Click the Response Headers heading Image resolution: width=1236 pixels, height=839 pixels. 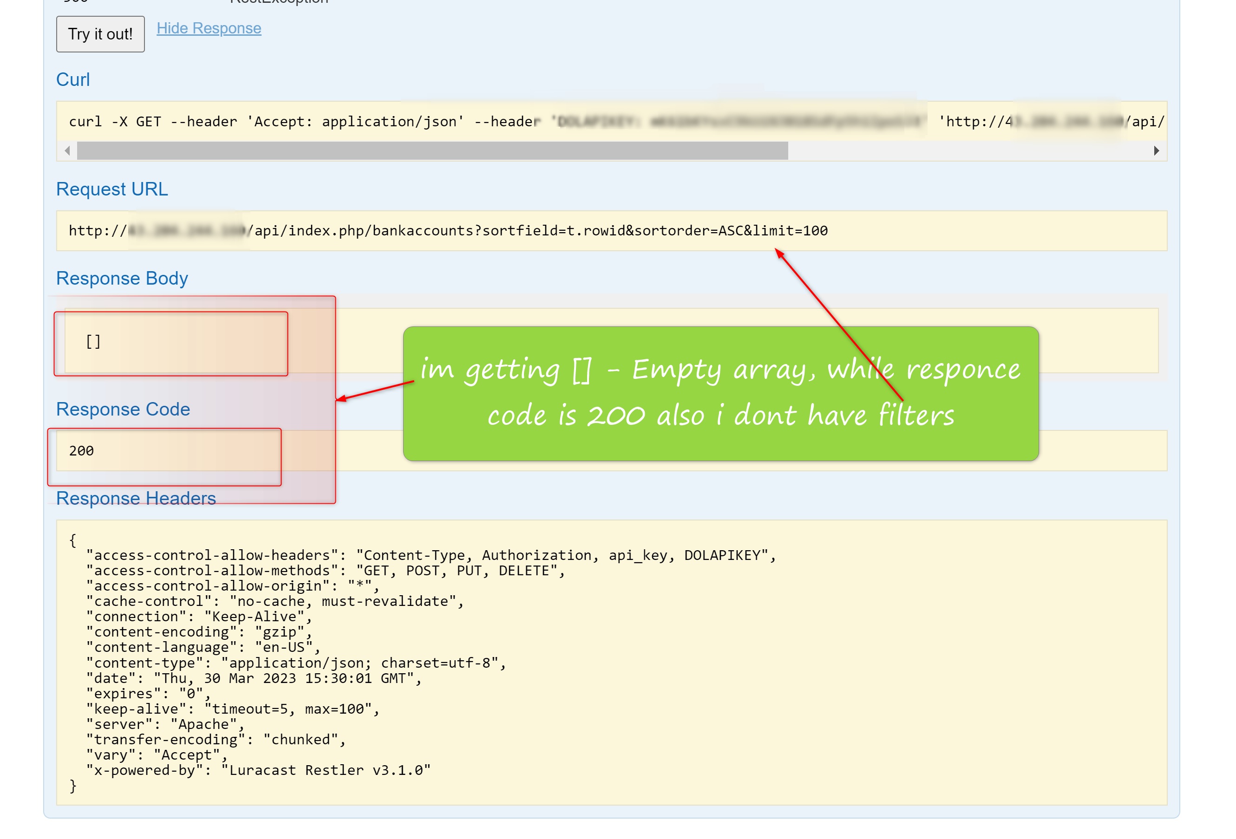coord(136,499)
